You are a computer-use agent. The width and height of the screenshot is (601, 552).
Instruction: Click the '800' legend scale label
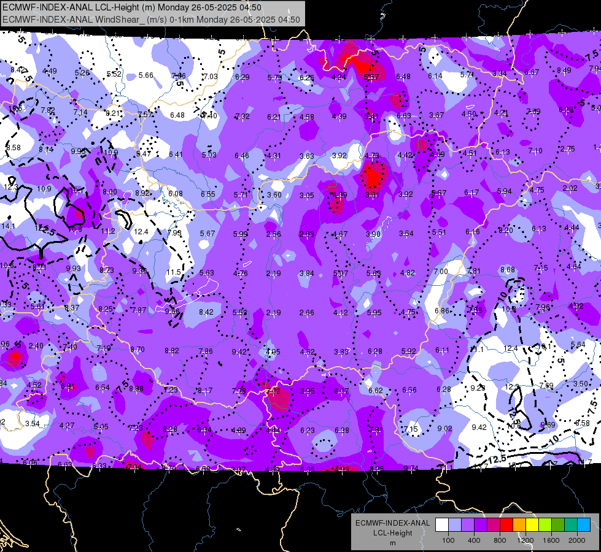tap(500, 540)
